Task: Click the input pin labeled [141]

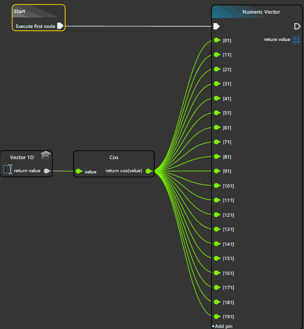Action: (217, 244)
